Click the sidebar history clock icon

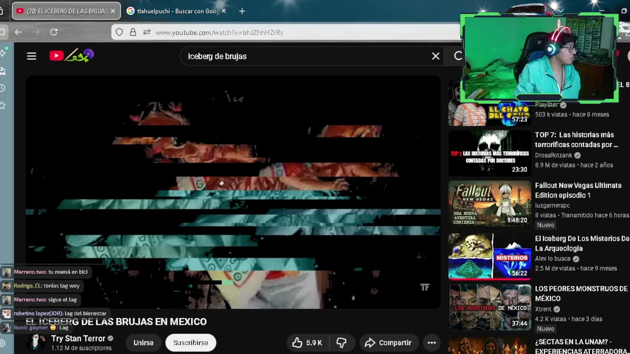[x=2, y=88]
